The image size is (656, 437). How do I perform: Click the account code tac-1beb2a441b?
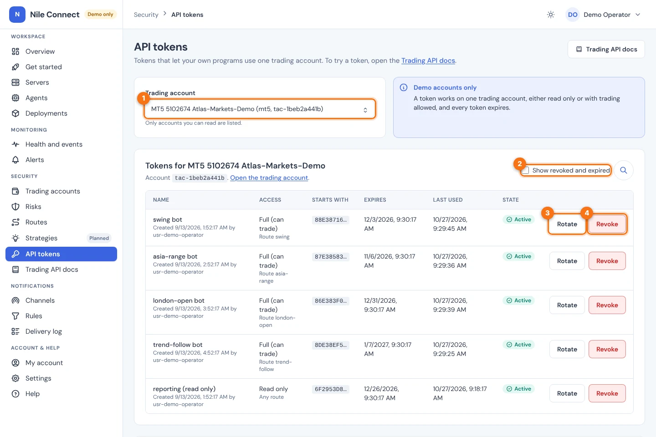200,178
